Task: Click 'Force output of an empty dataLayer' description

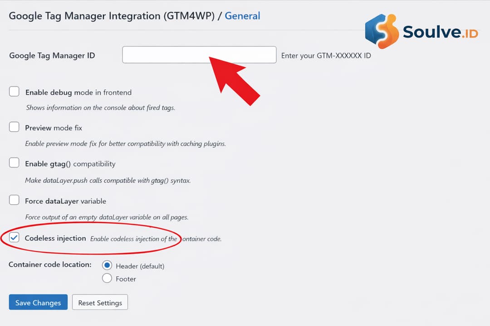Action: click(x=107, y=217)
